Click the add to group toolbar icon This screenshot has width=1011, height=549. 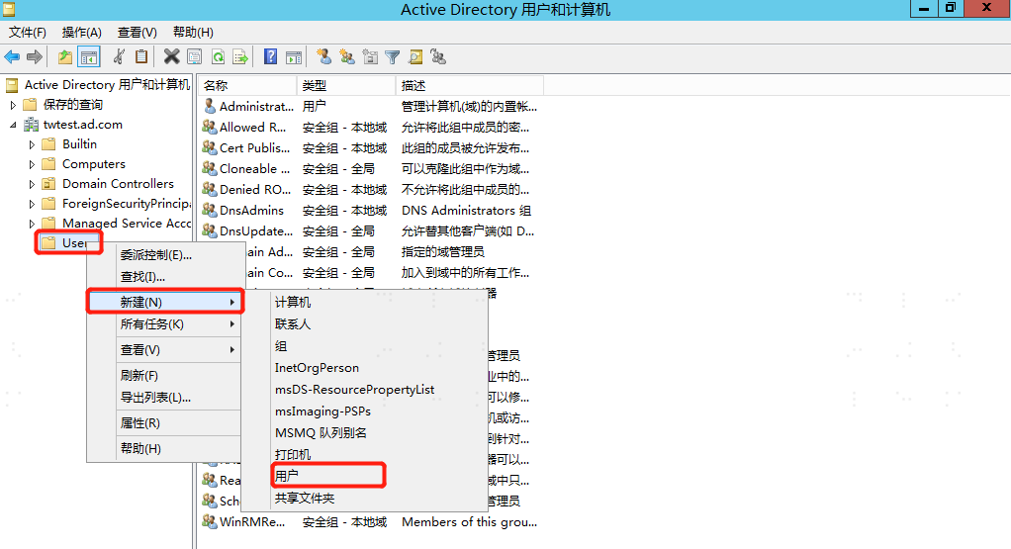click(x=438, y=56)
